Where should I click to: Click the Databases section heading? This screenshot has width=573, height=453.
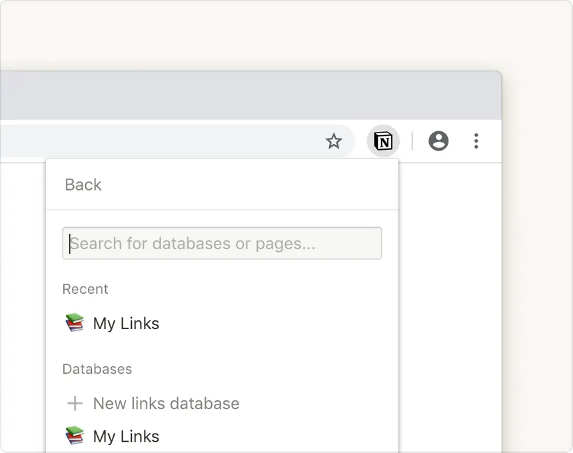[97, 369]
